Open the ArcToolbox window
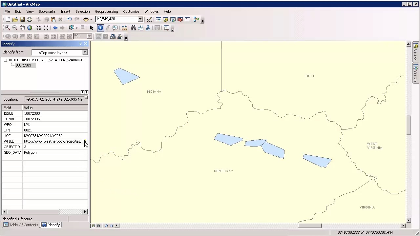 pos(180,19)
